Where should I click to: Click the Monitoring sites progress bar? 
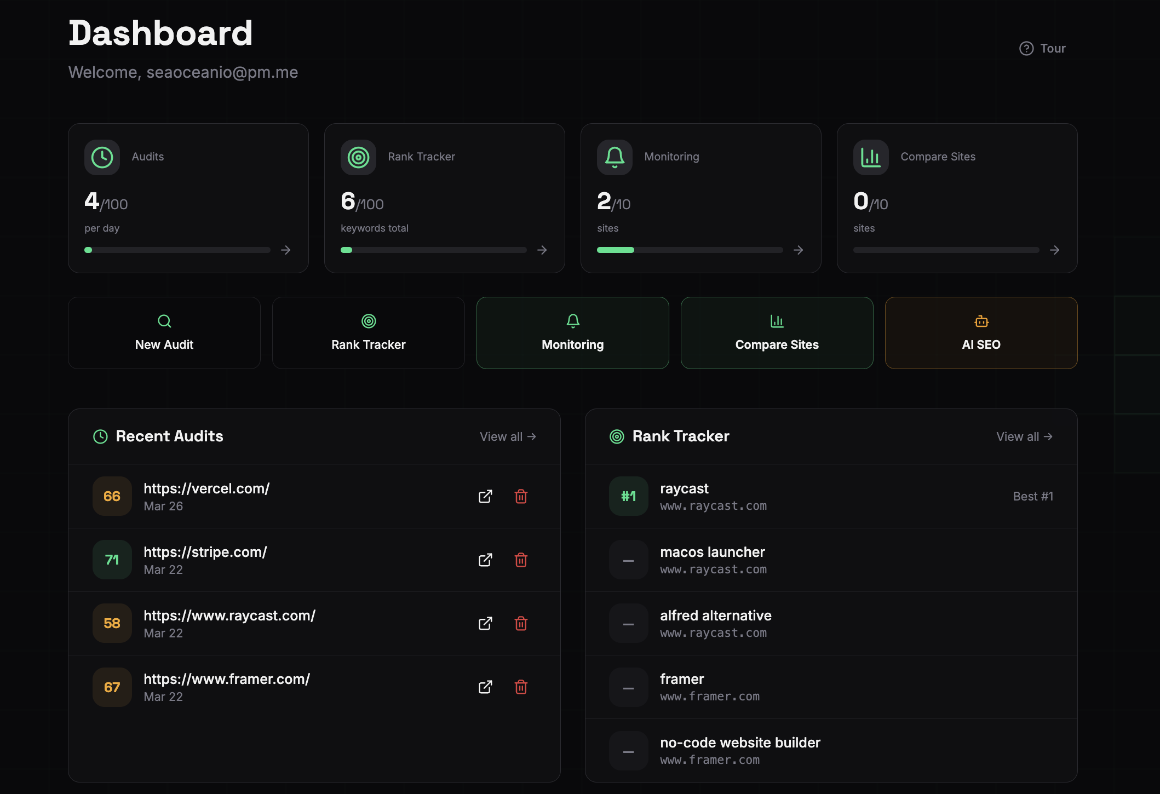(690, 250)
